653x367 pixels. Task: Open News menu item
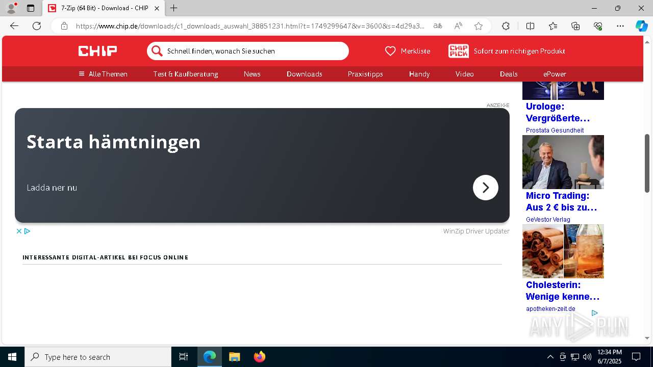click(x=252, y=74)
